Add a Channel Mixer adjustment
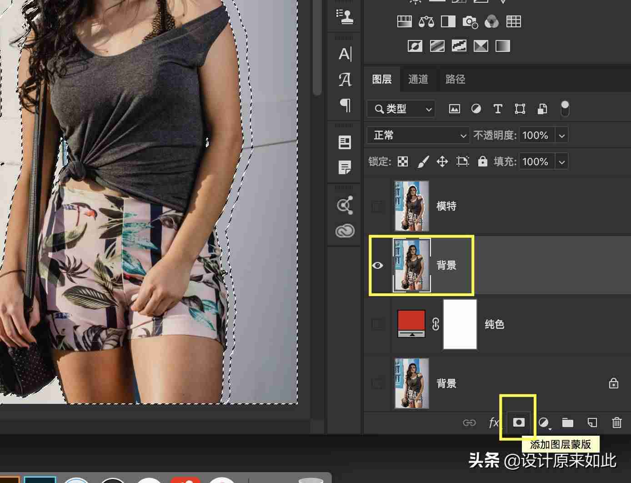This screenshot has height=483, width=631. click(491, 21)
